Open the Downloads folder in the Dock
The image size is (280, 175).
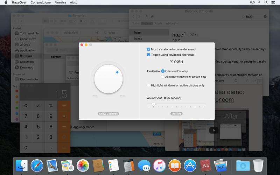coord(243,166)
